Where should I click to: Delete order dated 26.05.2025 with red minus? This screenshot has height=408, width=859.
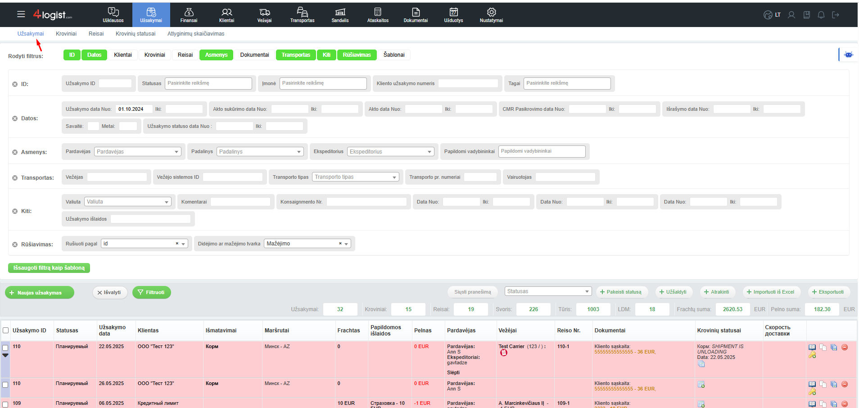(x=845, y=384)
